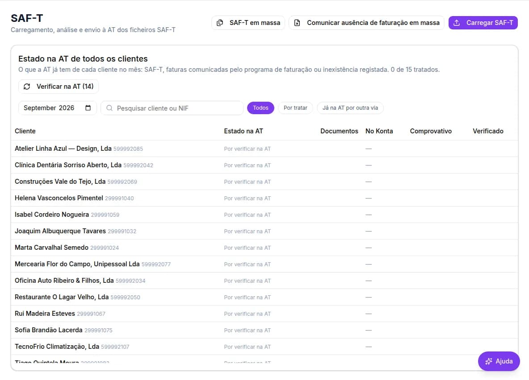Click Por verificar na AT for Isabel Cordeiro Nogueira

247,215
